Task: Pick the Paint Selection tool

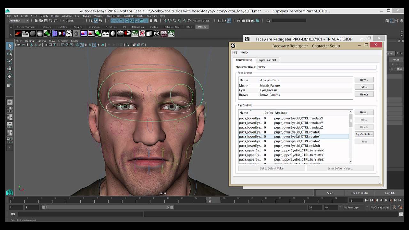Action: [x=10, y=61]
